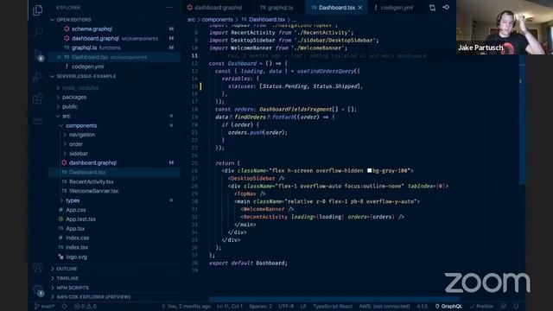The image size is (553, 311).
Task: Click the GraphQL status bar item
Action: click(x=448, y=307)
